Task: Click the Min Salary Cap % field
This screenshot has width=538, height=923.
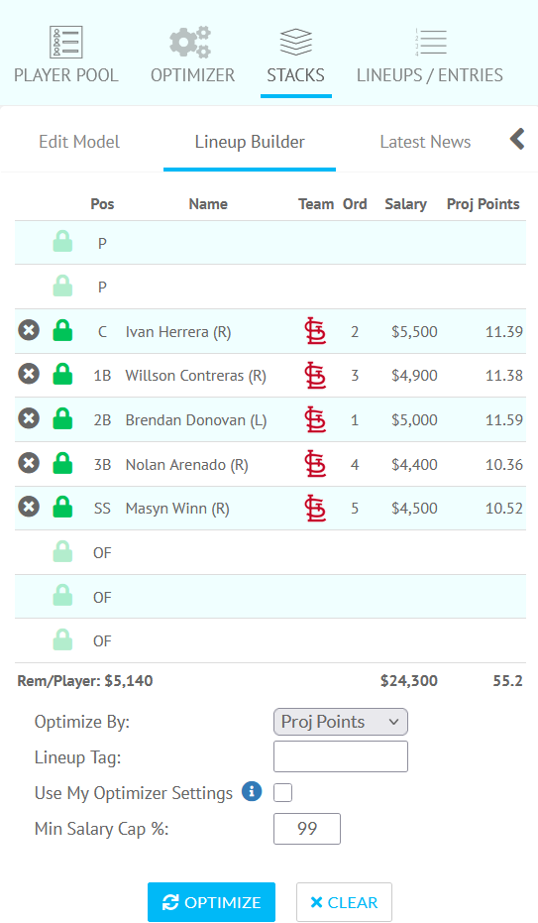Action: point(307,829)
